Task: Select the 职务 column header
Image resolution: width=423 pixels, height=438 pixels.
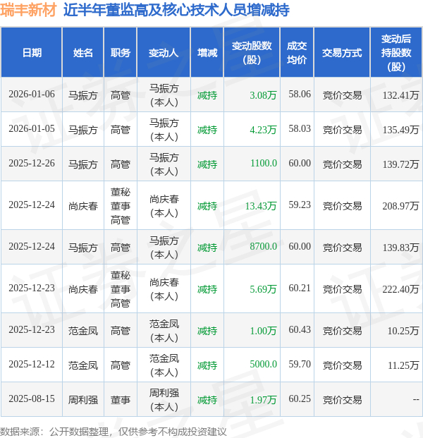Action: pos(121,52)
